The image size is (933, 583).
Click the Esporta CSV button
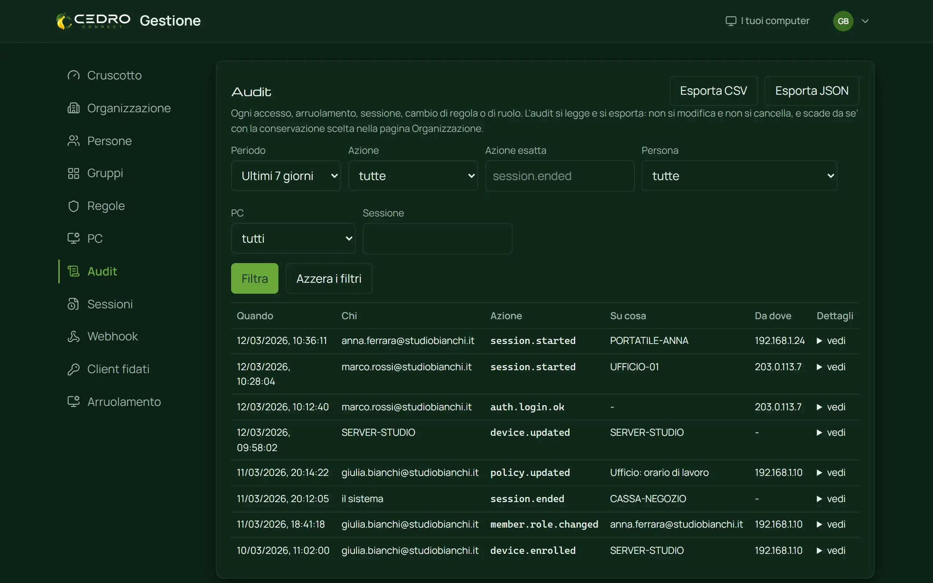[x=713, y=91]
